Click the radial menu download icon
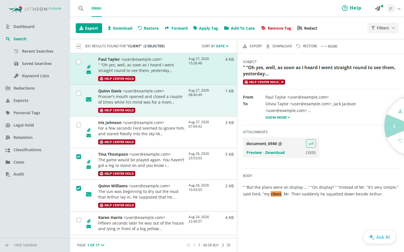This screenshot has width=404, height=252. coord(400,111)
